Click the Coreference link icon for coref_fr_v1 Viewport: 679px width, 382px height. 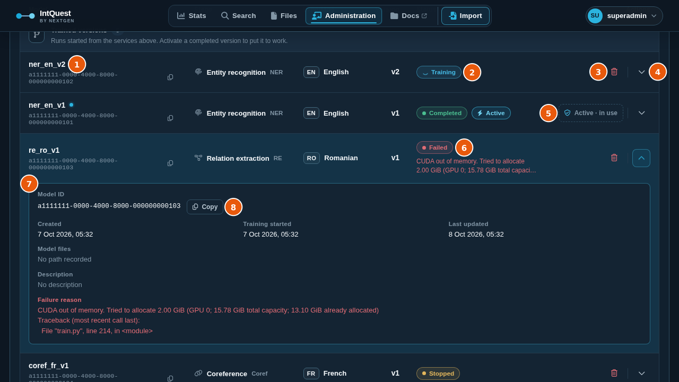point(198,373)
